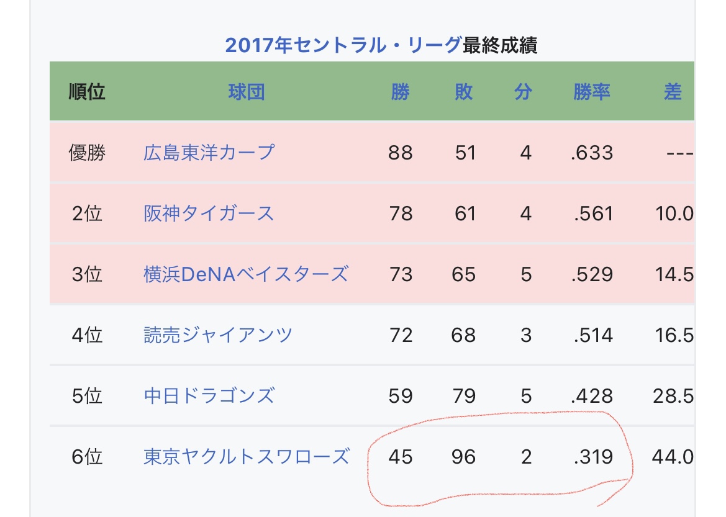Click the 6位 rank cell
Screen dimensions: 726x517
pyautogui.click(x=87, y=457)
